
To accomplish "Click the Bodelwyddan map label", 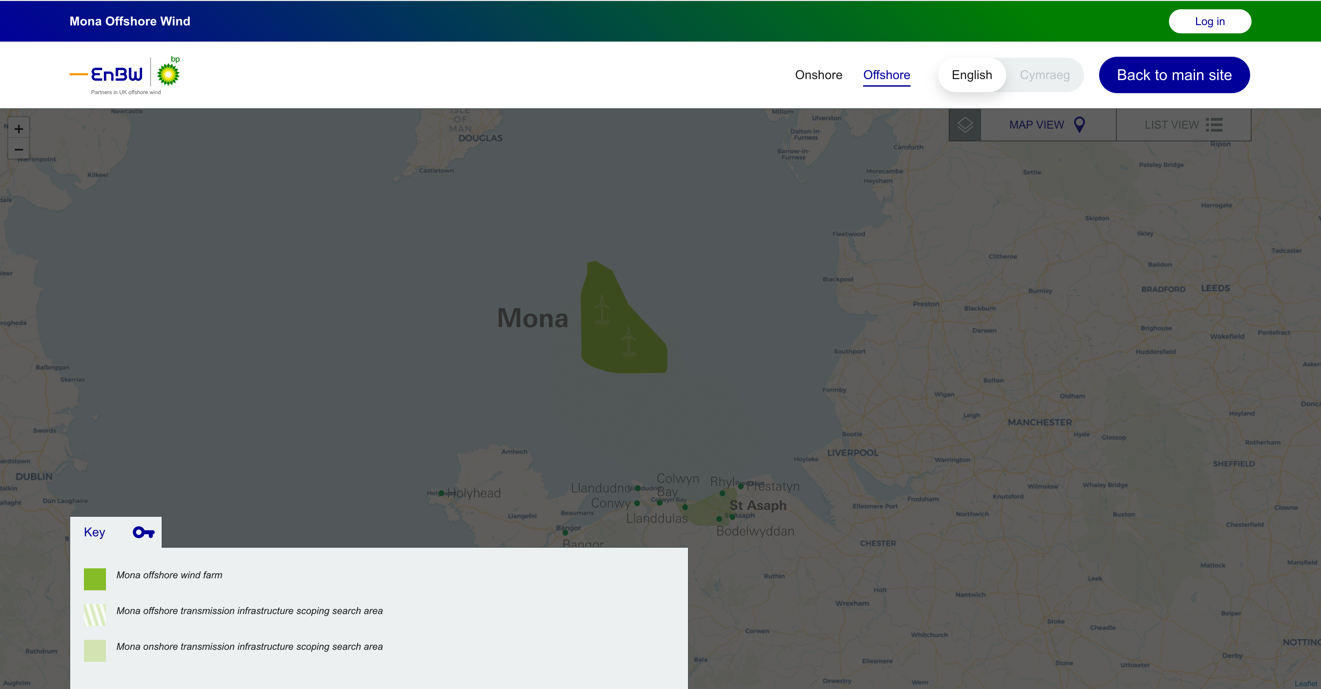I will click(x=755, y=531).
